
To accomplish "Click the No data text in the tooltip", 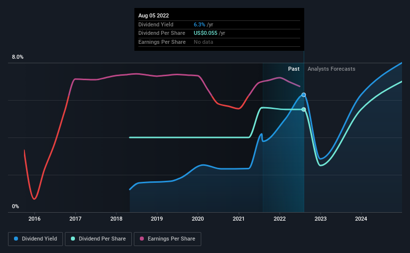I will 205,42.
